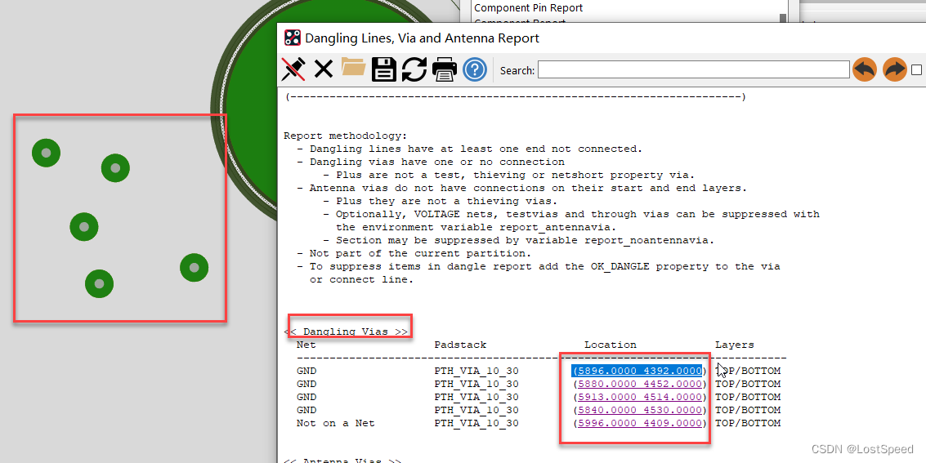Screen dimensions: 926x463
Task: Open a report file via folder icon
Action: pyautogui.click(x=354, y=69)
